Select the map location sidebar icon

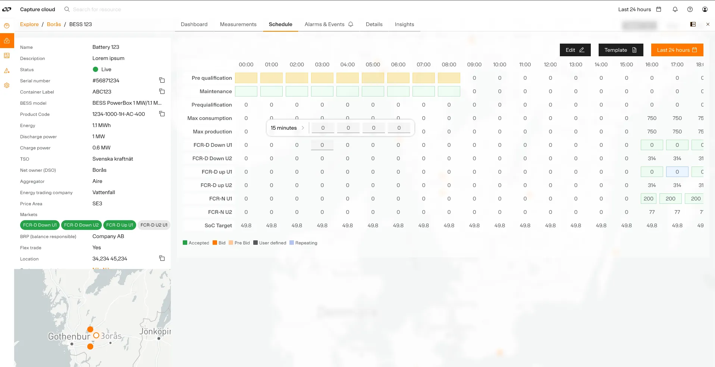coord(7,41)
